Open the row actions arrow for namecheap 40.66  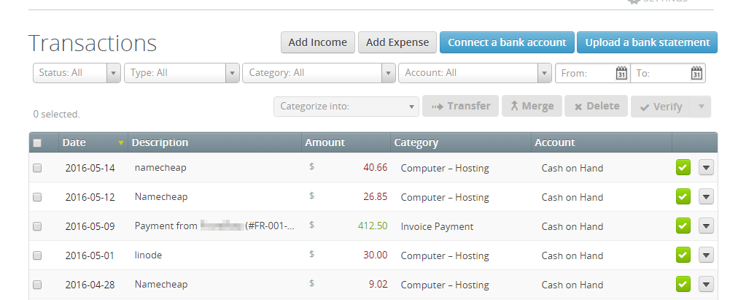pyautogui.click(x=706, y=168)
